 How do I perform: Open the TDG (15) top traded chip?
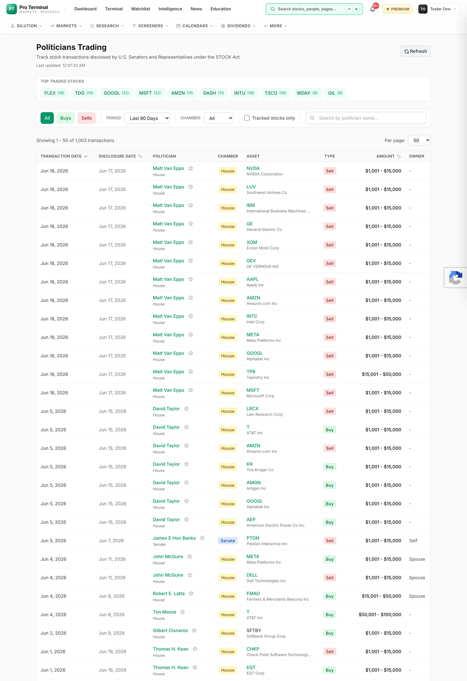[x=84, y=93]
